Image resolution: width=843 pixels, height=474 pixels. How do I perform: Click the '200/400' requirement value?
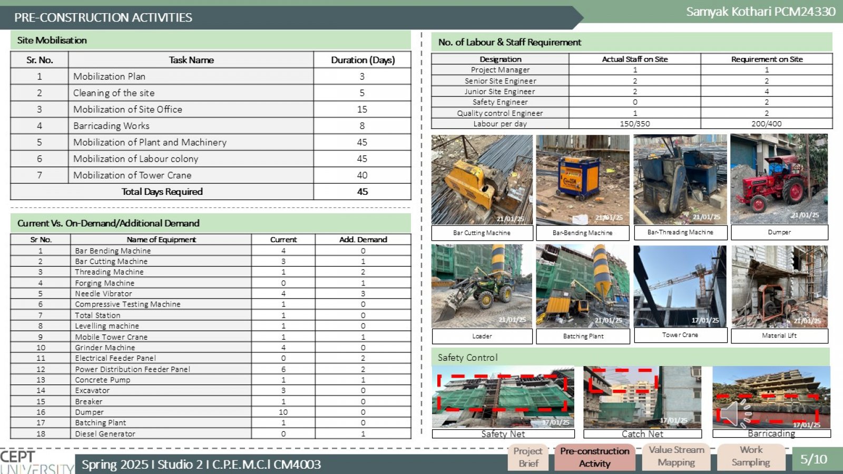click(x=767, y=124)
